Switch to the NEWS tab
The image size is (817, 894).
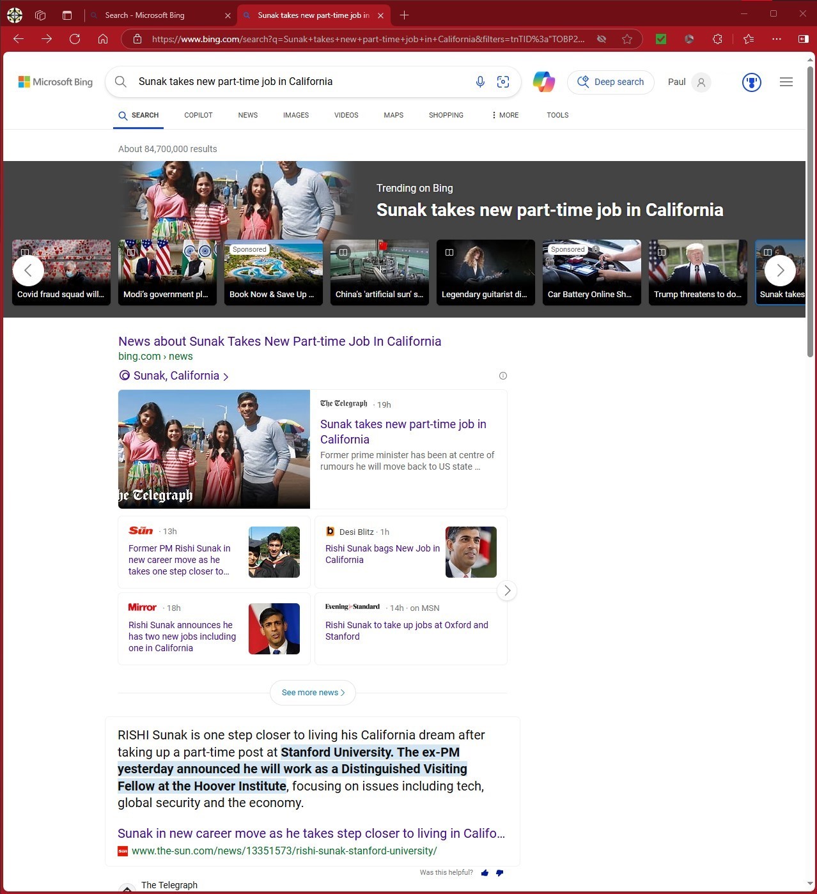248,116
